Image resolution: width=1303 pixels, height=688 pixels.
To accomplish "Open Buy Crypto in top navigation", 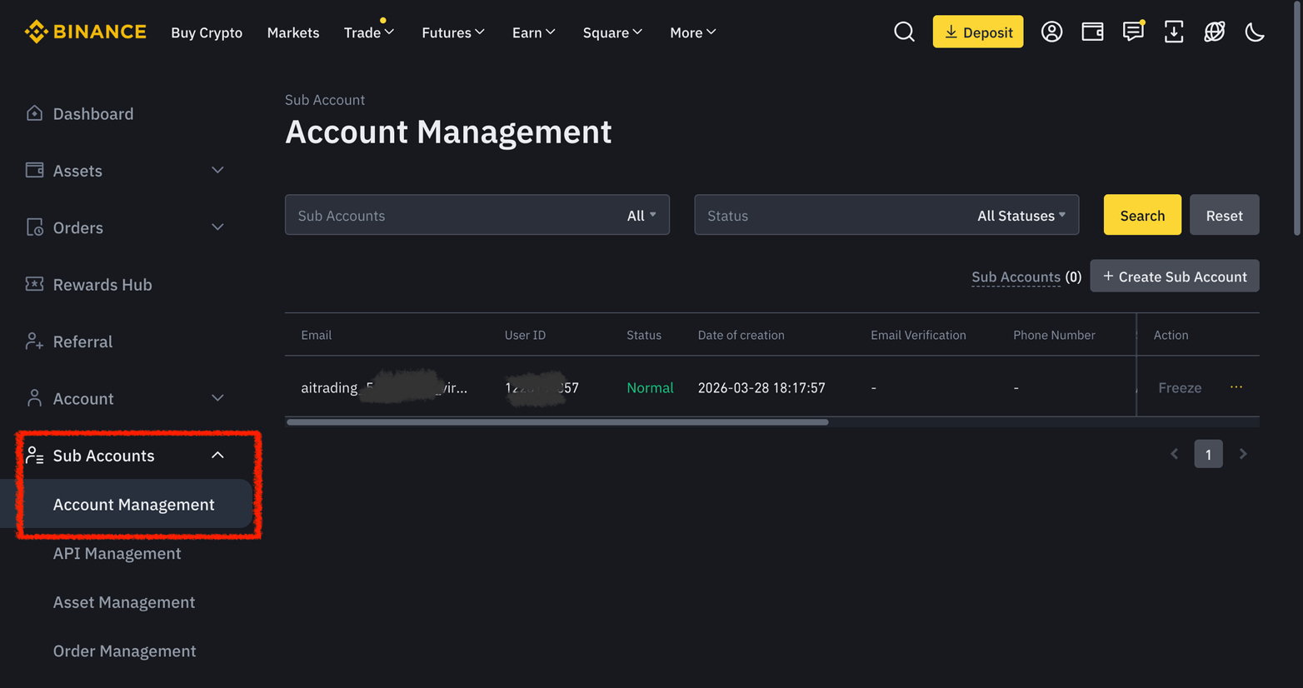I will click(207, 32).
